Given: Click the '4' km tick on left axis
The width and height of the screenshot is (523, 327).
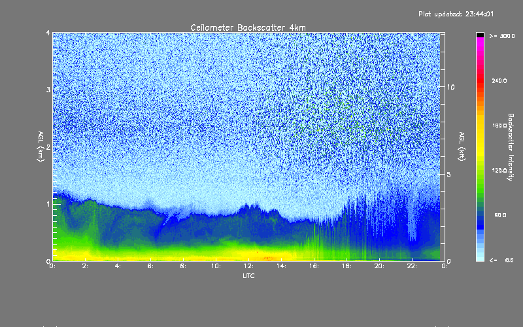Looking at the screenshot, I should [x=48, y=33].
